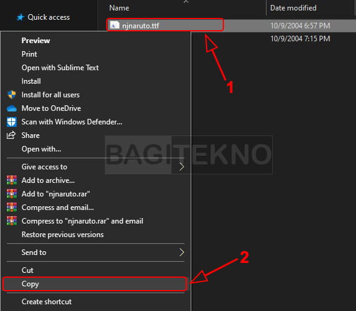The image size is (356, 311).
Task: Click Create shortcut entry
Action: [x=46, y=302]
